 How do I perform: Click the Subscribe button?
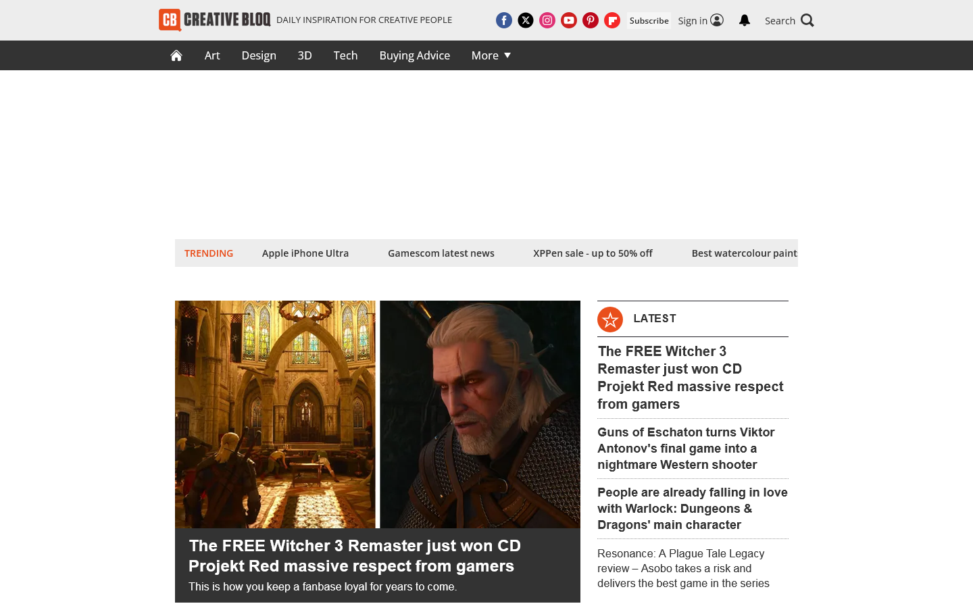(x=649, y=20)
